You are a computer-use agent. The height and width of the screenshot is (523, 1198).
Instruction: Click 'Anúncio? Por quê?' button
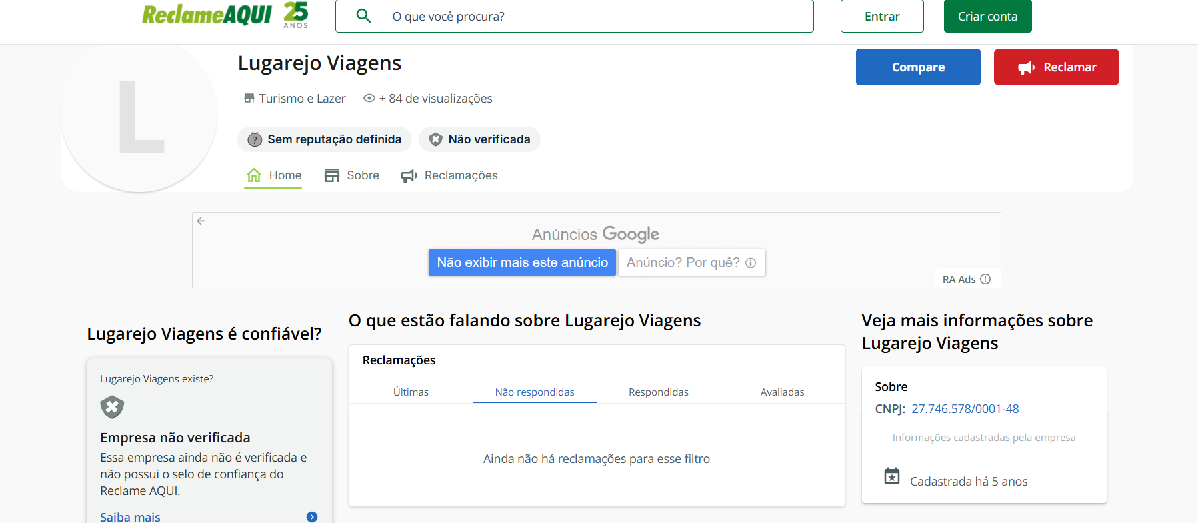[691, 262]
